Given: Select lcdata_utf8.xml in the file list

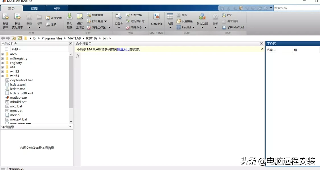Looking at the screenshot, I should pyautogui.click(x=21, y=93).
